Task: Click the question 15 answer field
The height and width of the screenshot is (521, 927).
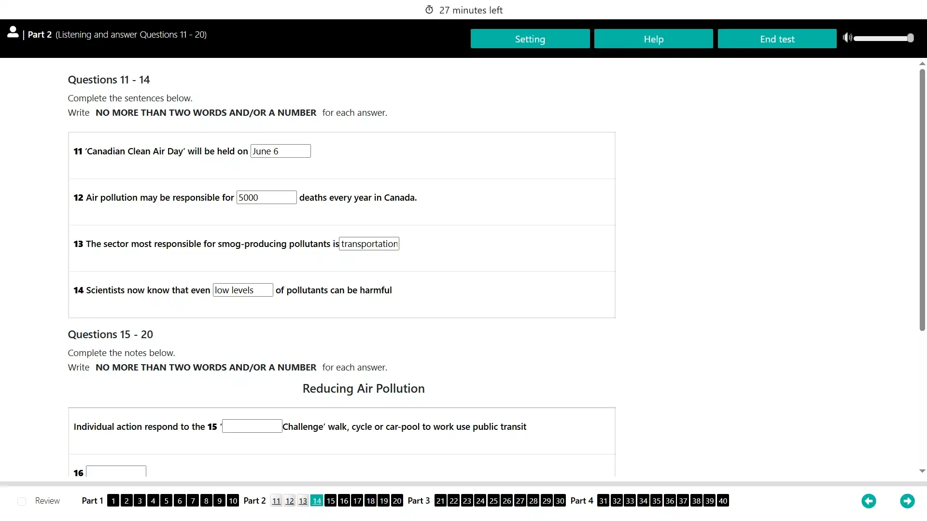Action: point(252,426)
